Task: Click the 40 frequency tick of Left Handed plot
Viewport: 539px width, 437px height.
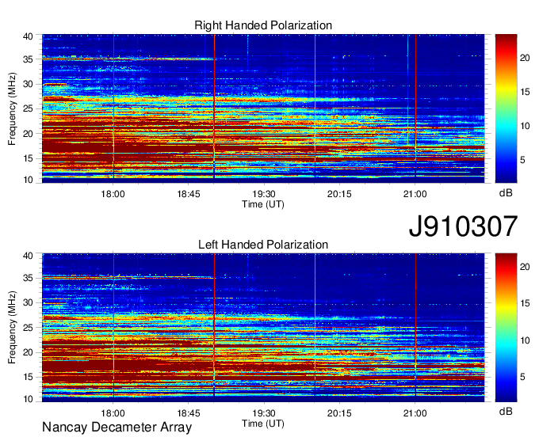Action: point(28,256)
